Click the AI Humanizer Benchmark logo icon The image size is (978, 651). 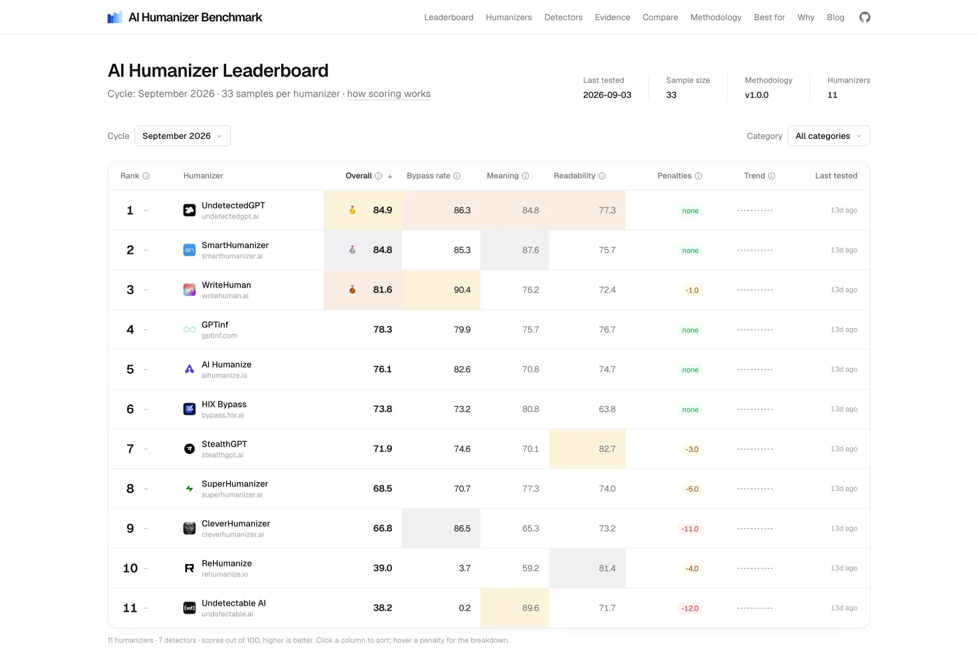click(x=115, y=18)
